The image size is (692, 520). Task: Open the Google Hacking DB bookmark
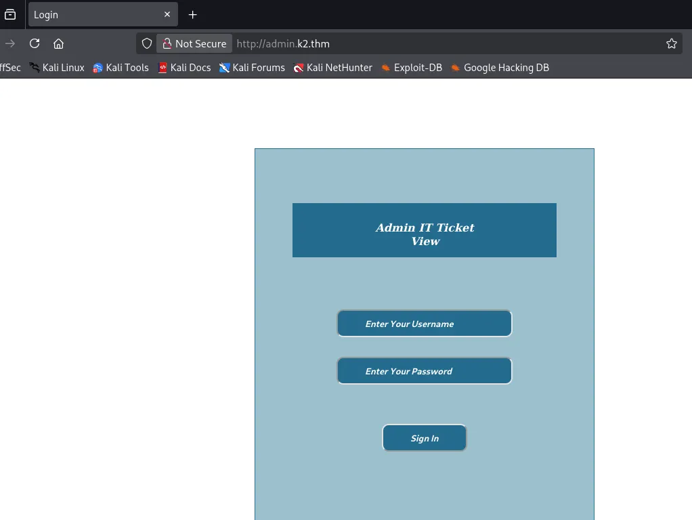pos(500,68)
